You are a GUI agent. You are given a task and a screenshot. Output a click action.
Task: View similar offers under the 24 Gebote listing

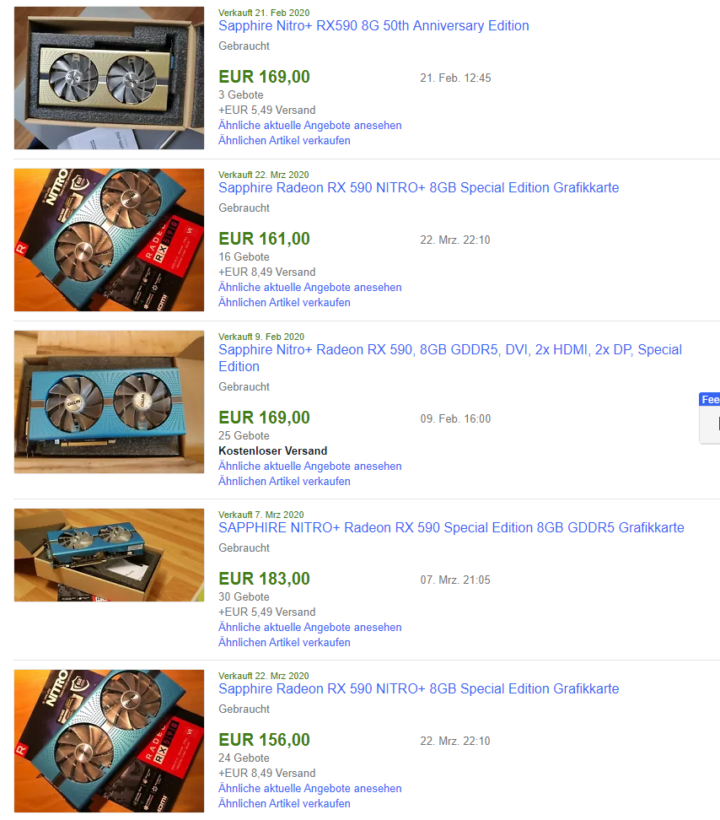[310, 789]
